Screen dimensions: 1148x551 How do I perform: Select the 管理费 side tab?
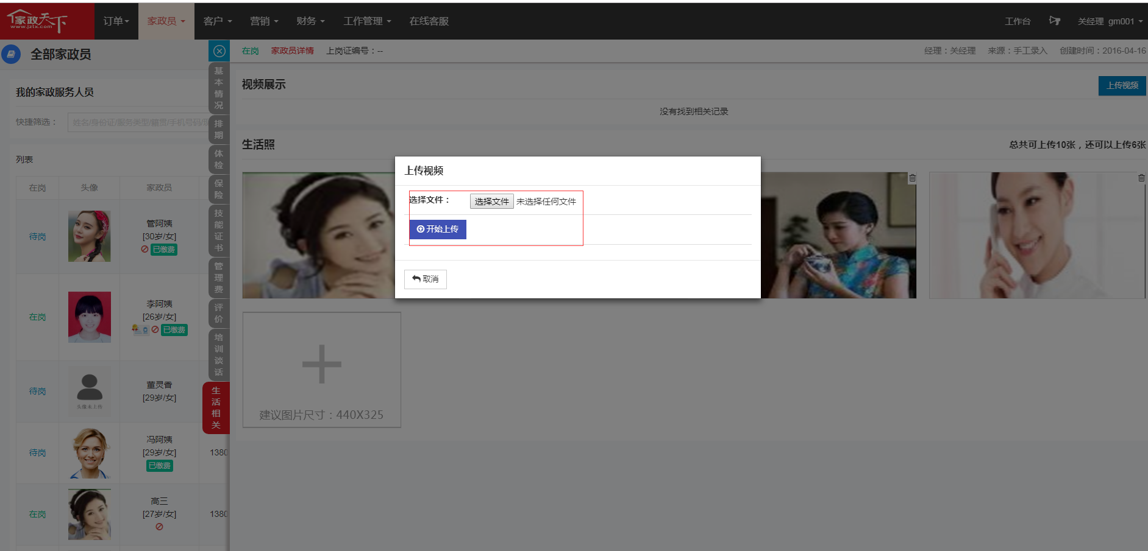click(219, 278)
